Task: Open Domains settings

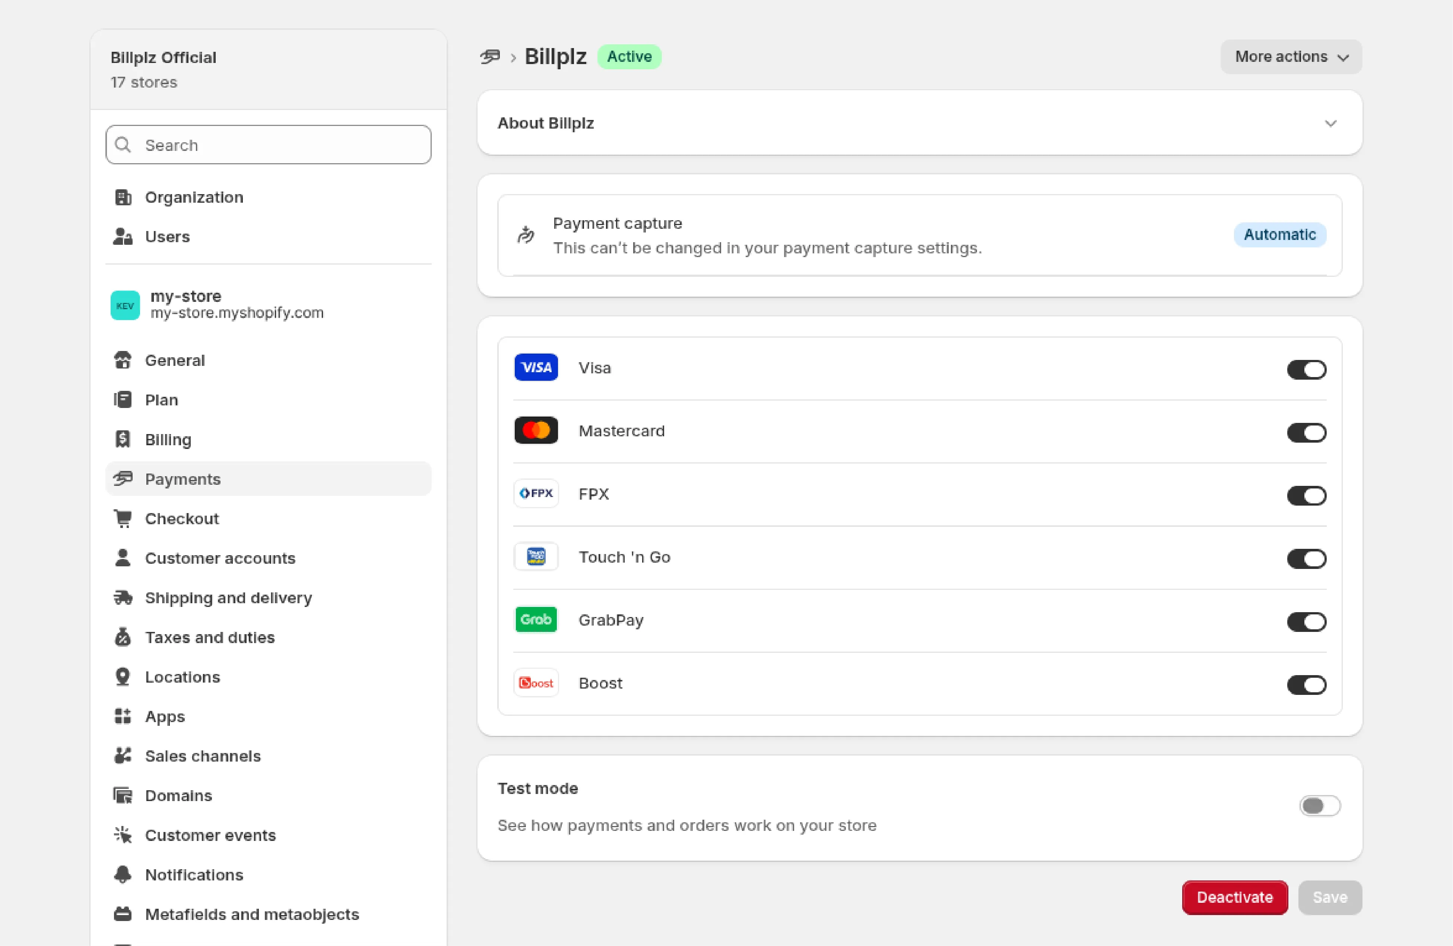Action: coord(269,795)
